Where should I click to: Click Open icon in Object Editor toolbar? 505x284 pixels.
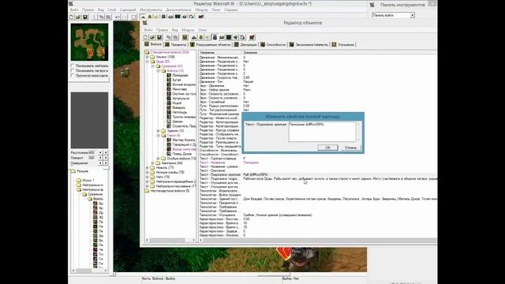152,37
